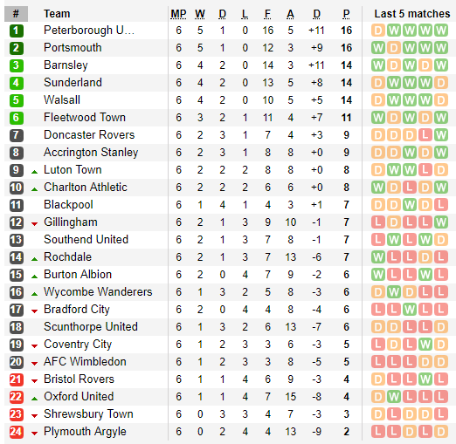Click the Last 5 matches column header

(x=412, y=14)
